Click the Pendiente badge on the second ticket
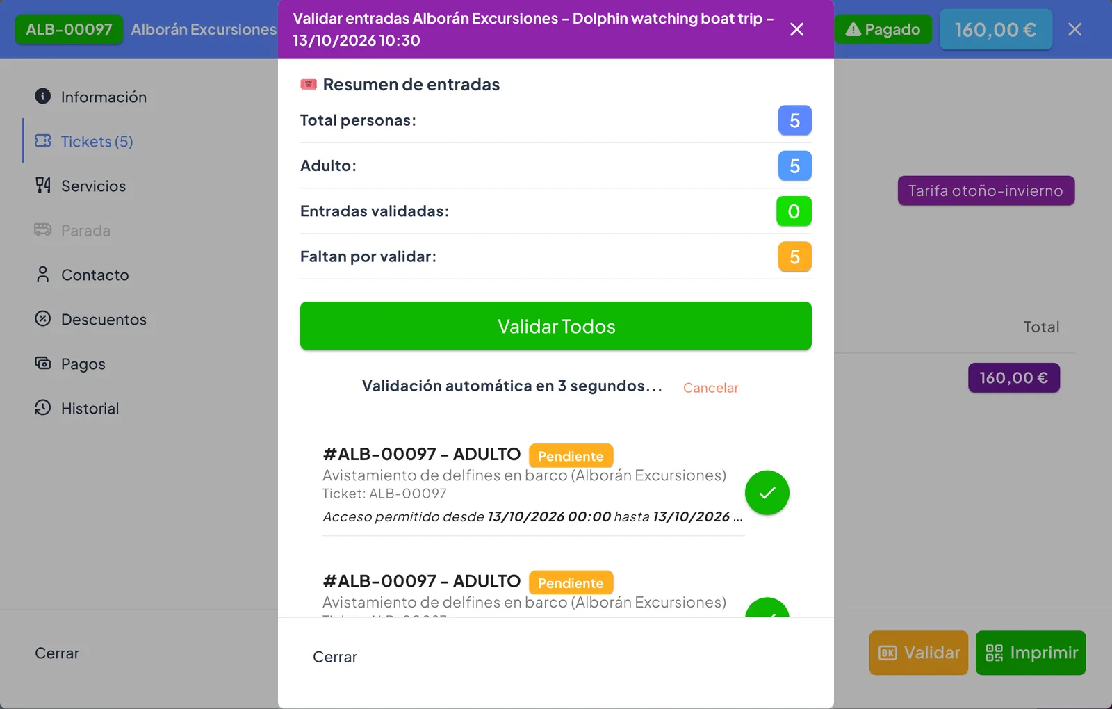The image size is (1112, 709). click(x=571, y=583)
